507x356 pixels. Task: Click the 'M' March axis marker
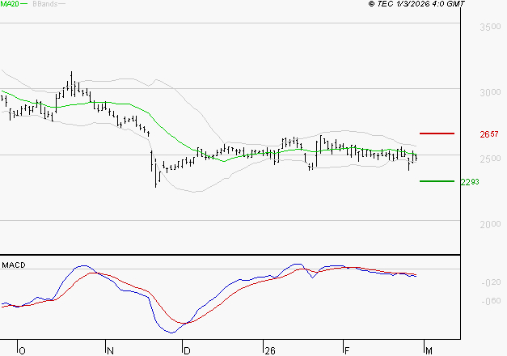[x=427, y=350]
